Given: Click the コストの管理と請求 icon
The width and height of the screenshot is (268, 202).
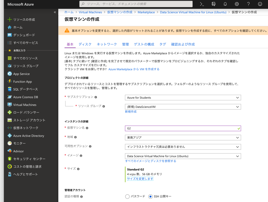Looking at the screenshot, I should pos(10,166).
